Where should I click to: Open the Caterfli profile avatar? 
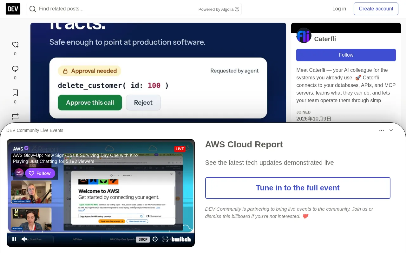[304, 35]
